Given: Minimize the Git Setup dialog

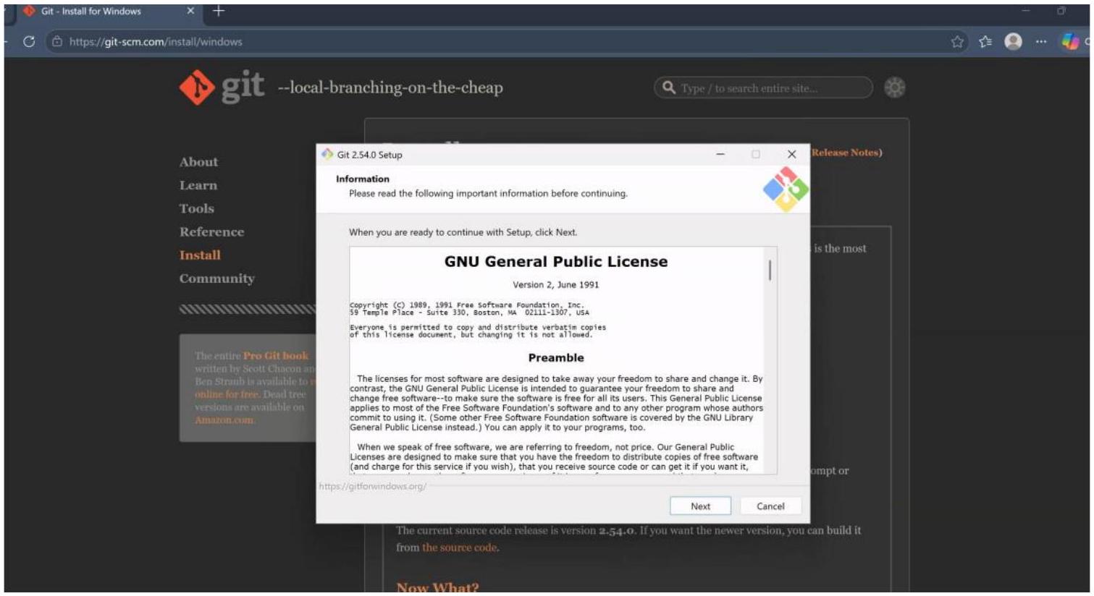Looking at the screenshot, I should (x=720, y=154).
